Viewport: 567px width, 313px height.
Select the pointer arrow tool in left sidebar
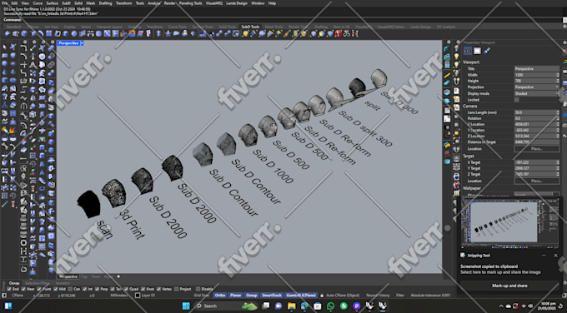(x=5, y=47)
